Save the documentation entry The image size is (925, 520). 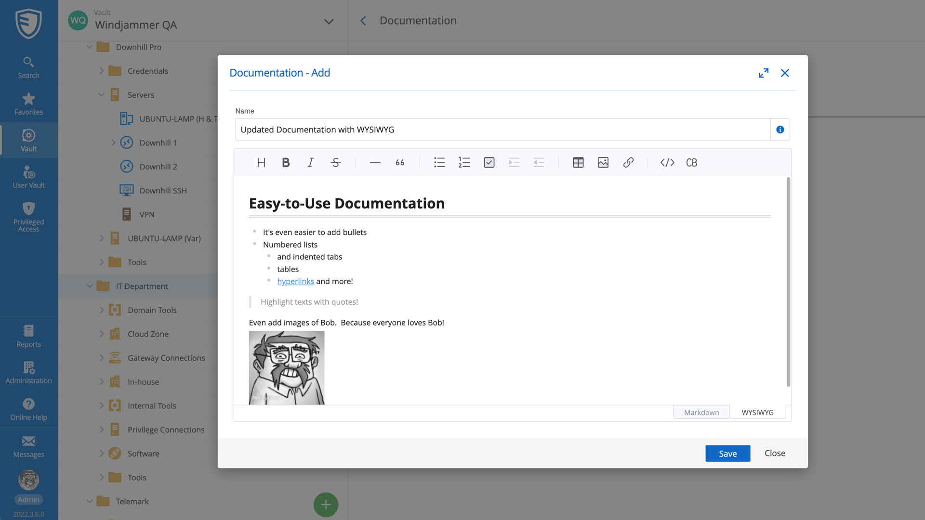[727, 453]
